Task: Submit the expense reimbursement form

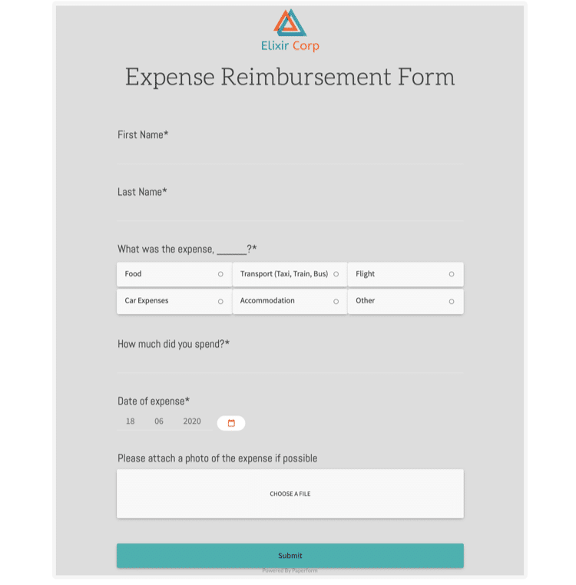Action: [x=290, y=555]
